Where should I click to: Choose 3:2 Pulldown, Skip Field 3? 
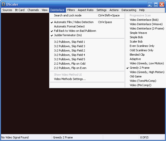point(87,46)
